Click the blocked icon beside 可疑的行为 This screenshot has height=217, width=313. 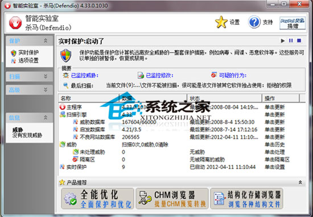click(x=214, y=75)
